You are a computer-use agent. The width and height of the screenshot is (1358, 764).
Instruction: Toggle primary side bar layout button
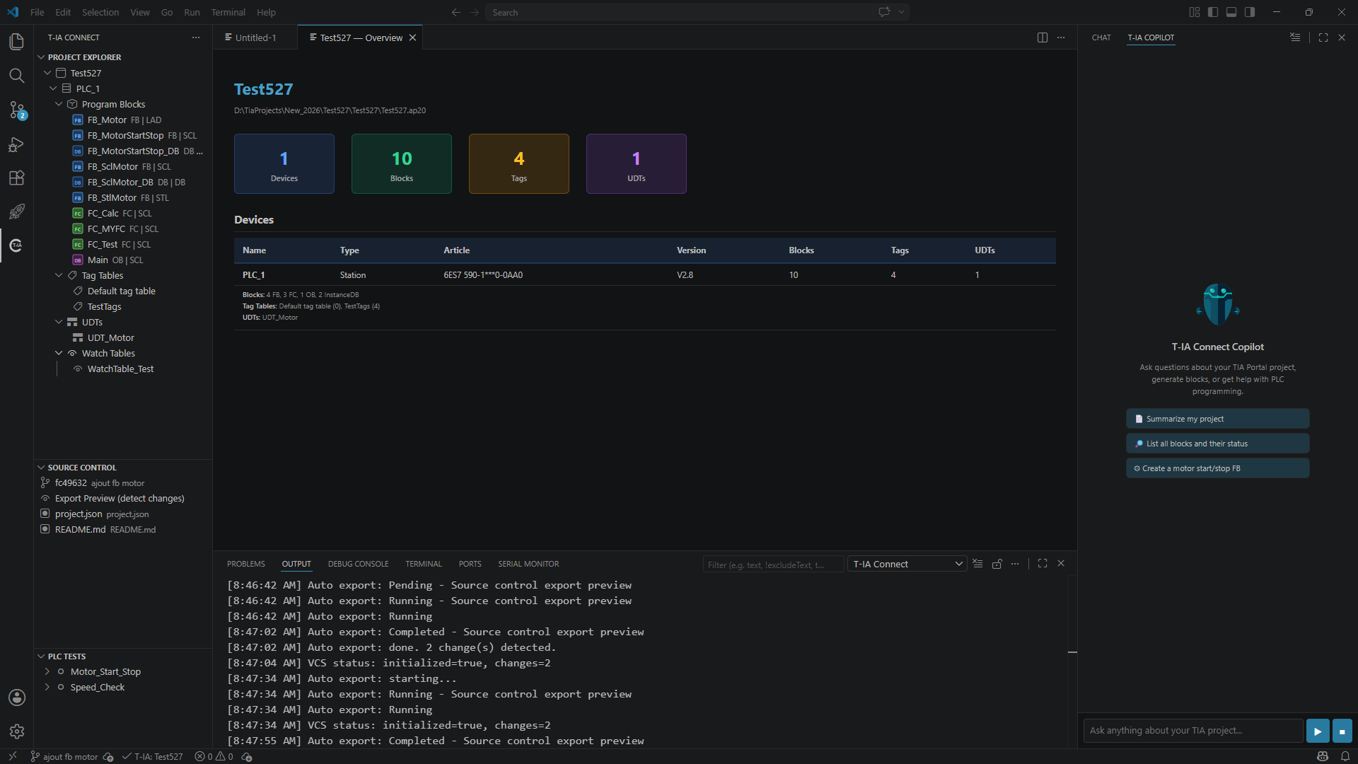pyautogui.click(x=1213, y=12)
